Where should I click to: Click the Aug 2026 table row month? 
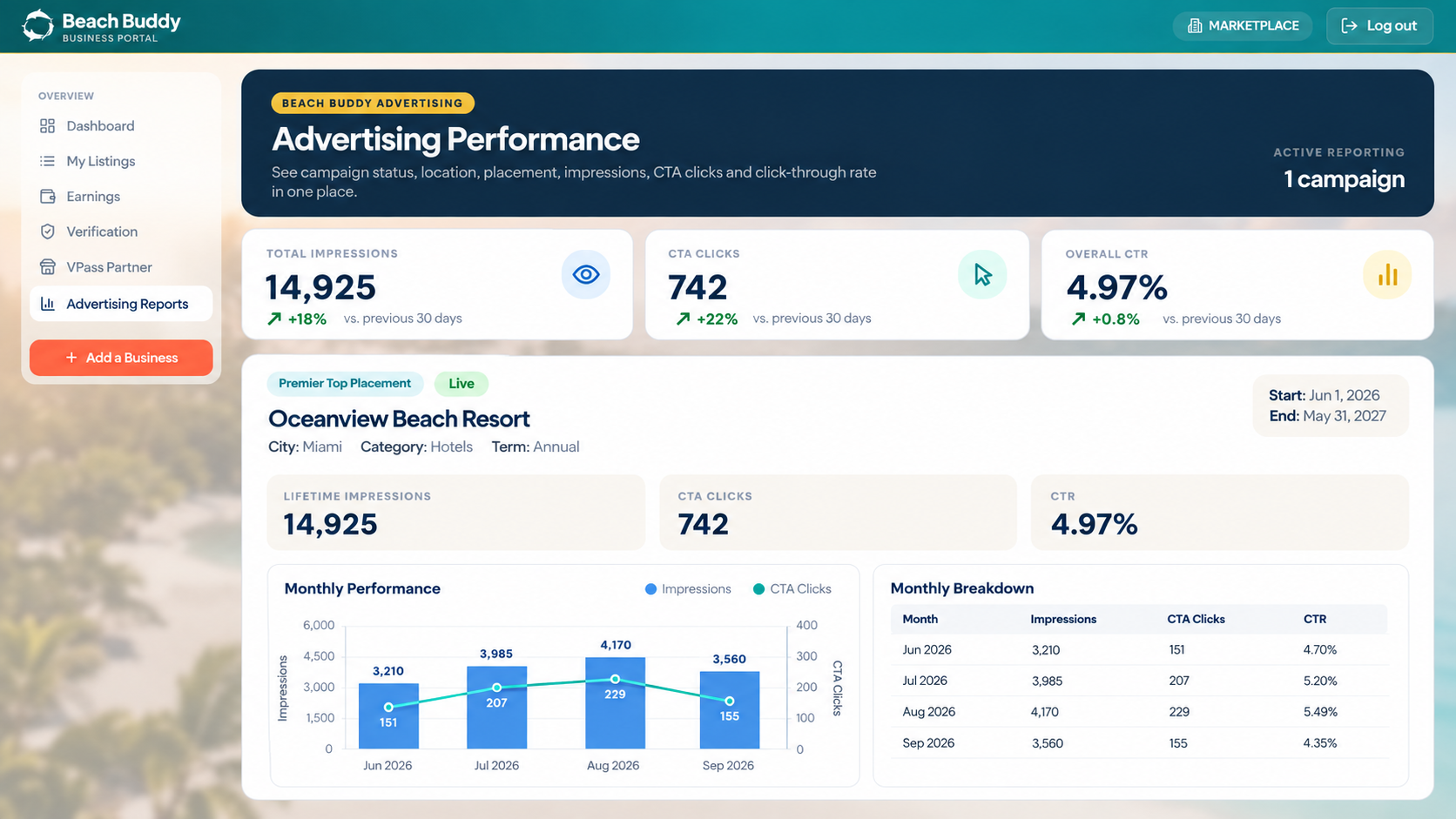point(928,712)
